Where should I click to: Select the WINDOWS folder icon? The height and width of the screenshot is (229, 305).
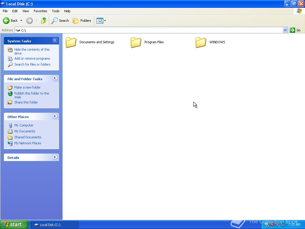pyautogui.click(x=201, y=42)
